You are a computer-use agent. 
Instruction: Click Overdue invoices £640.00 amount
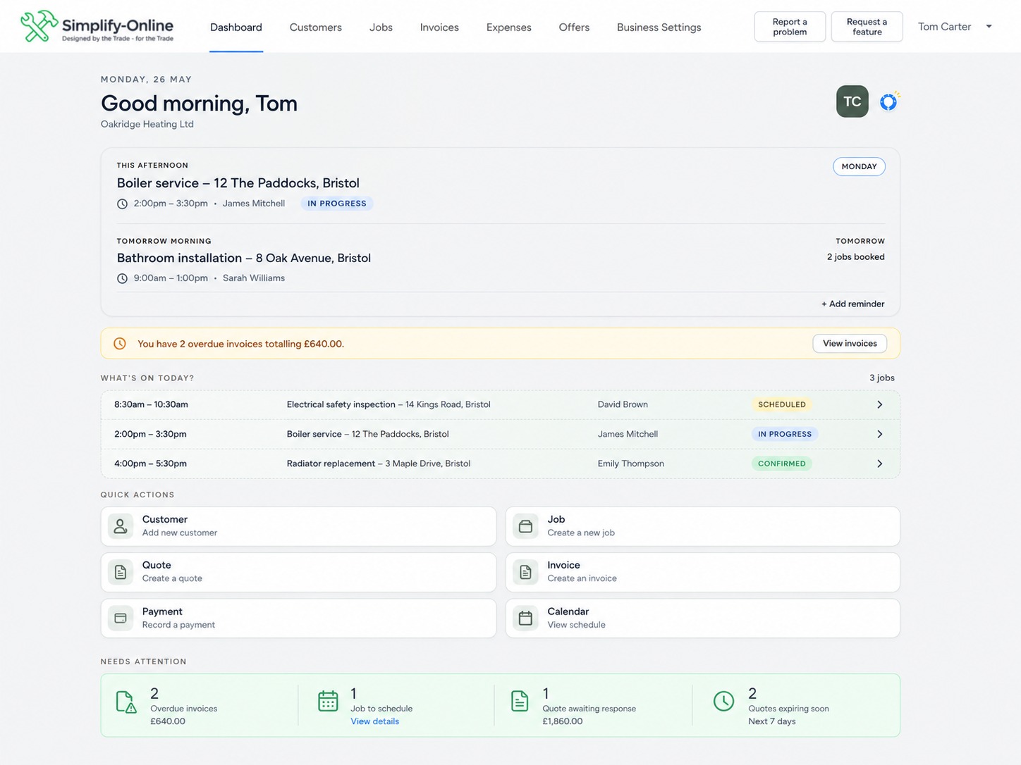pos(168,721)
